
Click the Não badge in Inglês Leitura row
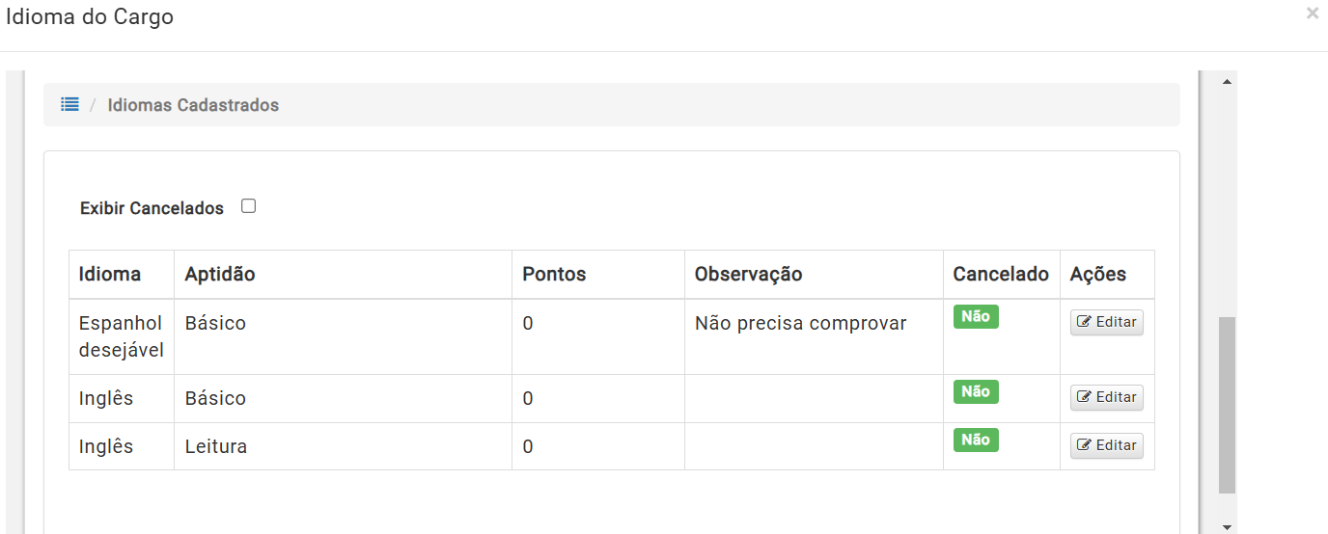(x=976, y=440)
